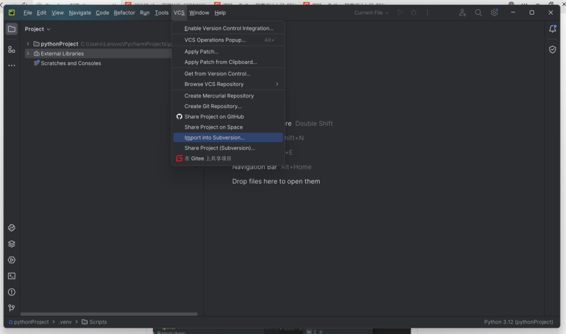
Task: Toggle the Project tool window folder icon
Action: coord(12,29)
